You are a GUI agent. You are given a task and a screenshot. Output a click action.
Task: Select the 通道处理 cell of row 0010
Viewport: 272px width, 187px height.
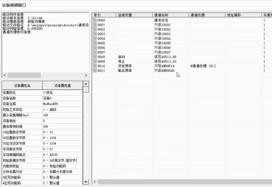tap(207, 66)
